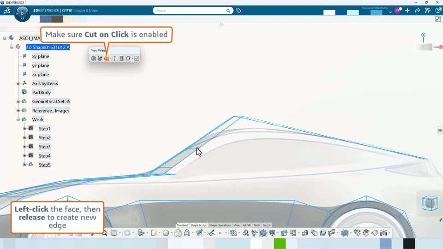Click the open book icon in bottom toolbar
Image resolution: width=443 pixels, height=249 pixels.
(114, 233)
